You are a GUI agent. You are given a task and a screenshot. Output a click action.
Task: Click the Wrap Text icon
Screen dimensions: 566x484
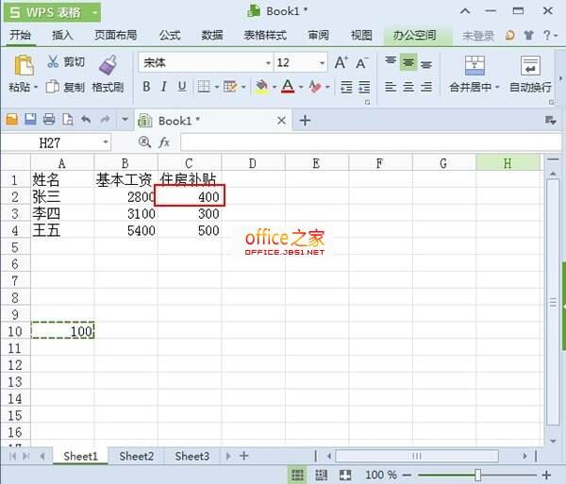pyautogui.click(x=530, y=65)
